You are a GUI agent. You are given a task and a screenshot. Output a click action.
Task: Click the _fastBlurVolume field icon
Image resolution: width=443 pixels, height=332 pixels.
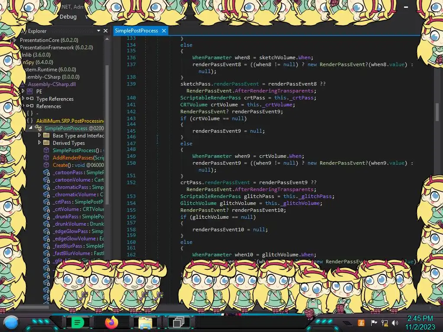[x=47, y=253]
